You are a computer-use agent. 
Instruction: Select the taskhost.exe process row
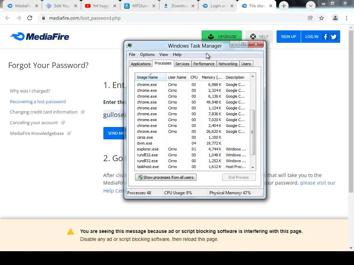pos(192,167)
